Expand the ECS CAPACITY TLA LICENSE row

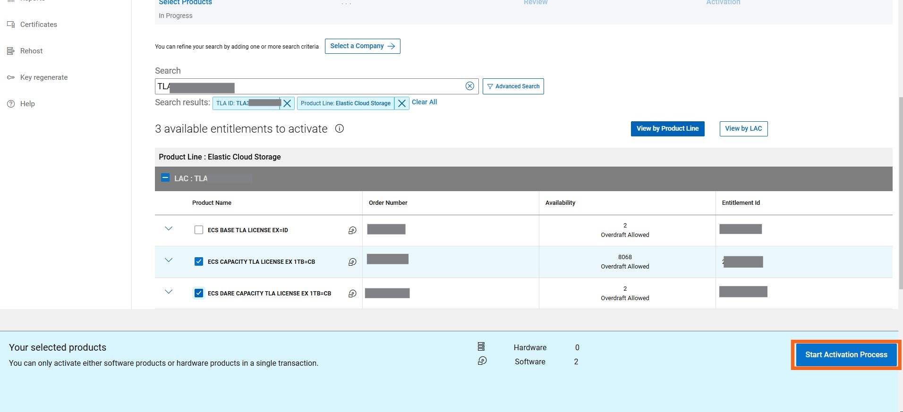[169, 261]
